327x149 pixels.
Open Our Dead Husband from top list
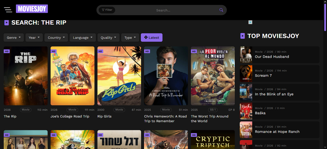point(272,57)
